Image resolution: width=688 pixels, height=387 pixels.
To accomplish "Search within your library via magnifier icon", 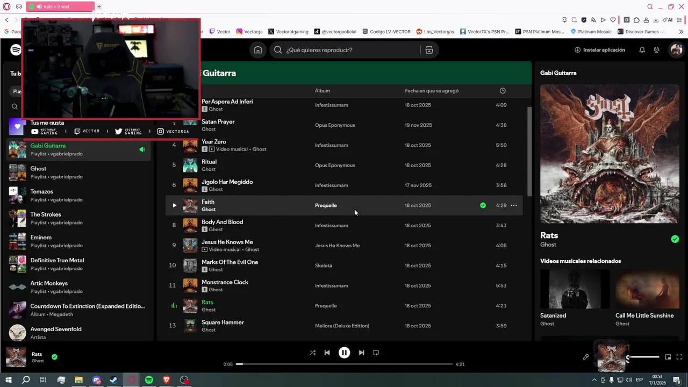I will (x=15, y=106).
